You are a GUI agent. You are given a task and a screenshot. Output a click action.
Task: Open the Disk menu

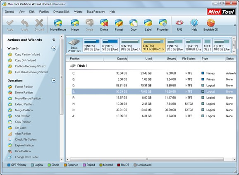point(32,12)
